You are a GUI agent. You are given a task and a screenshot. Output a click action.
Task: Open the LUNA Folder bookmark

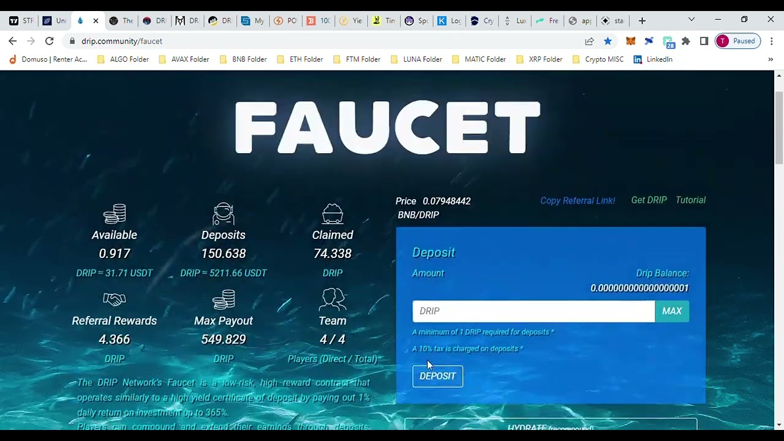pos(416,59)
